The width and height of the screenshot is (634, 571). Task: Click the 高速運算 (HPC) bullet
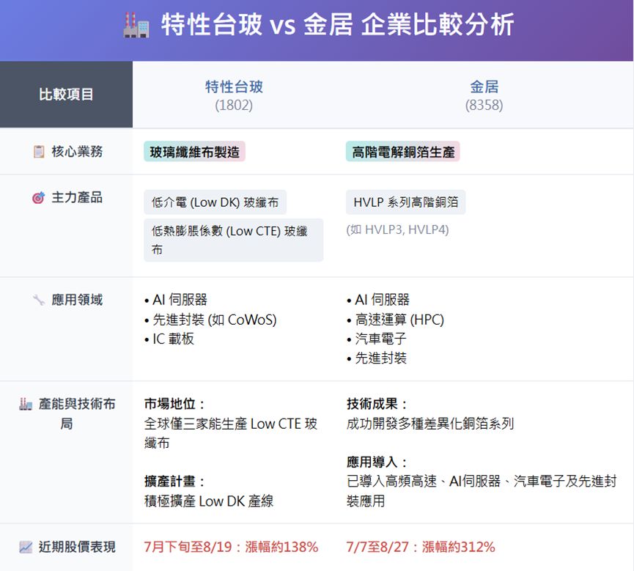tap(396, 320)
